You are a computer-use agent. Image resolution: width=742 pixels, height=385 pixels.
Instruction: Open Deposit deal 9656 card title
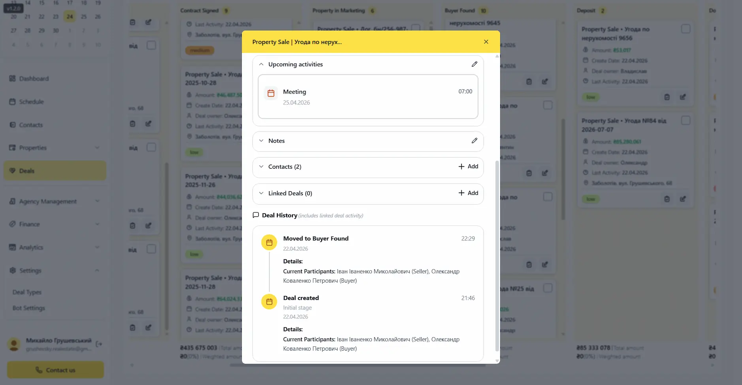(615, 34)
